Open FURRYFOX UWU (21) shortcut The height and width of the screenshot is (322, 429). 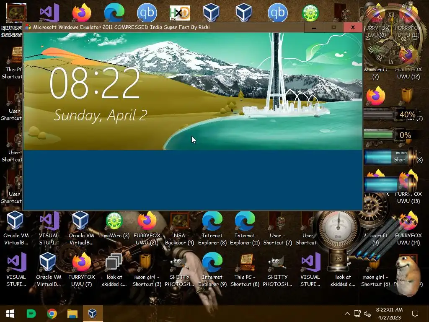[147, 228]
